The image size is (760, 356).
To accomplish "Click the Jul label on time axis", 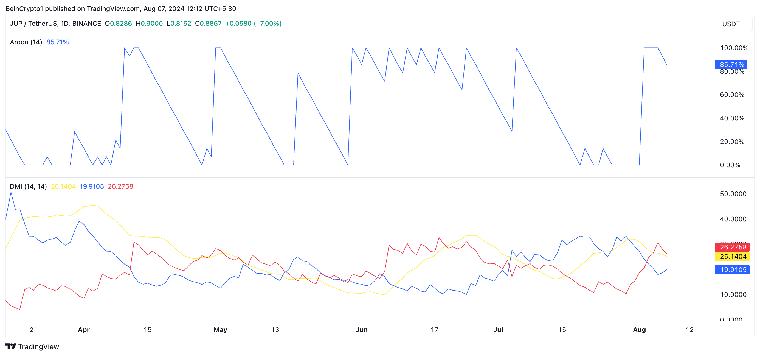I will coord(498,329).
